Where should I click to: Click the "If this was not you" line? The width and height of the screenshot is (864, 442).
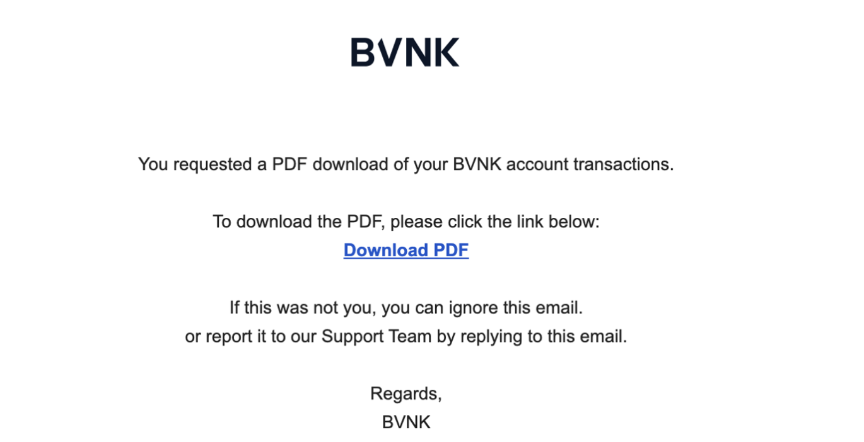click(x=406, y=309)
